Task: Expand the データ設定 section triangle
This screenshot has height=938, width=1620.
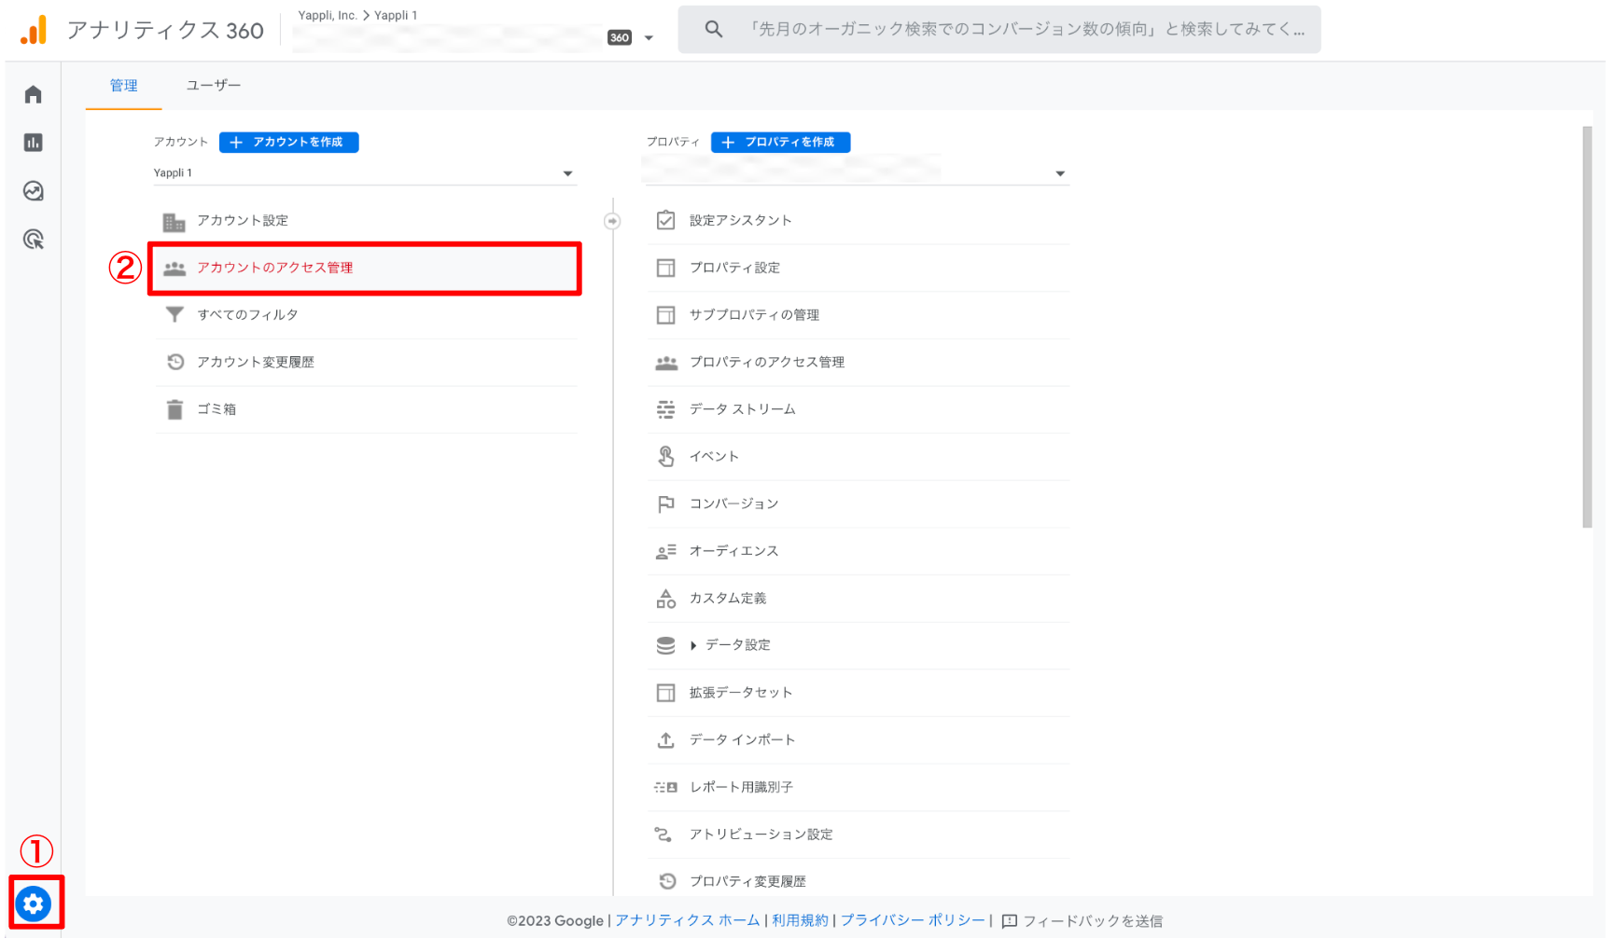Action: [693, 645]
